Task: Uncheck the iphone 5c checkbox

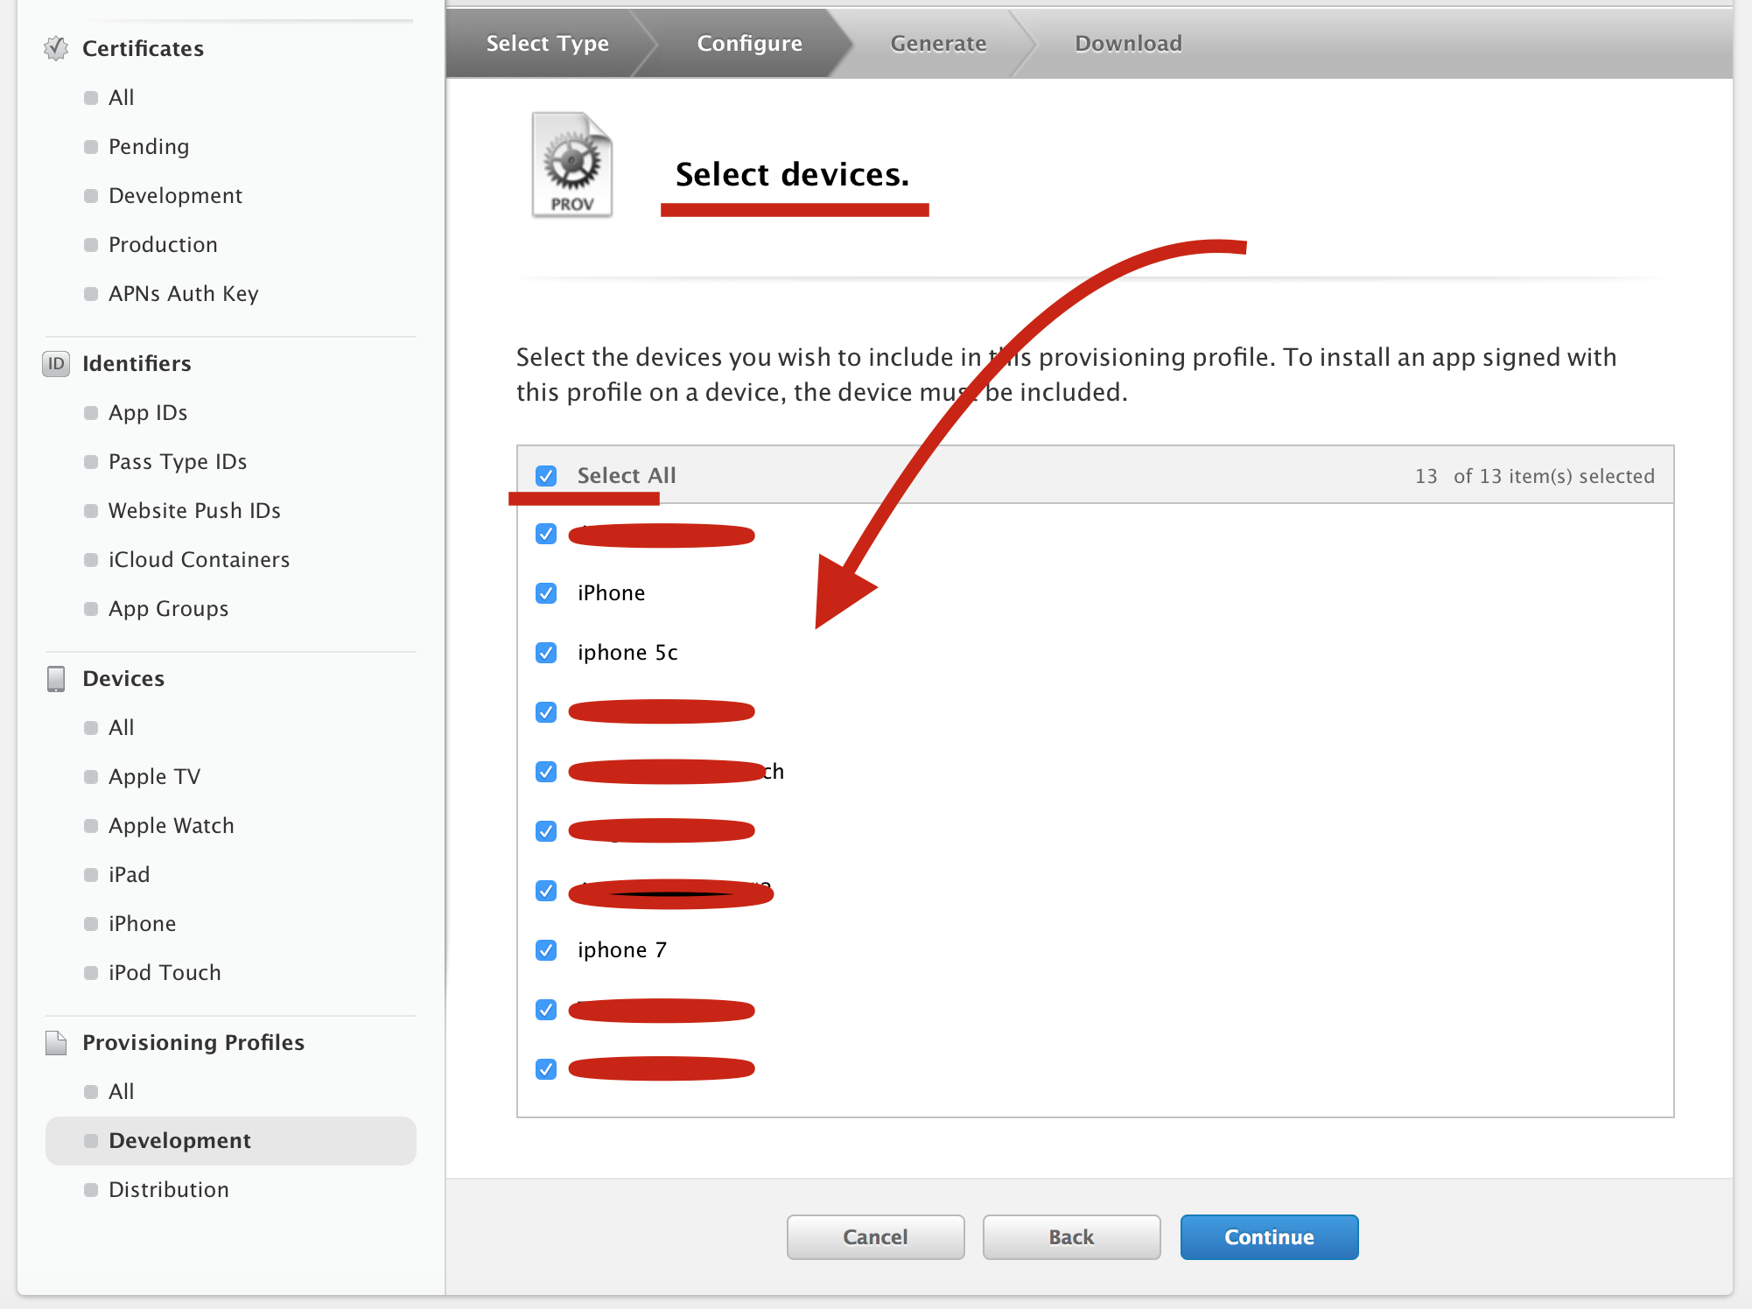Action: 546,653
